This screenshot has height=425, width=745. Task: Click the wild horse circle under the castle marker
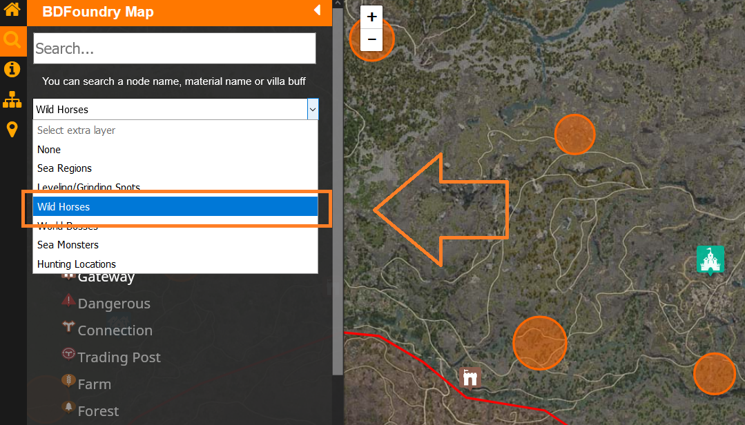715,374
